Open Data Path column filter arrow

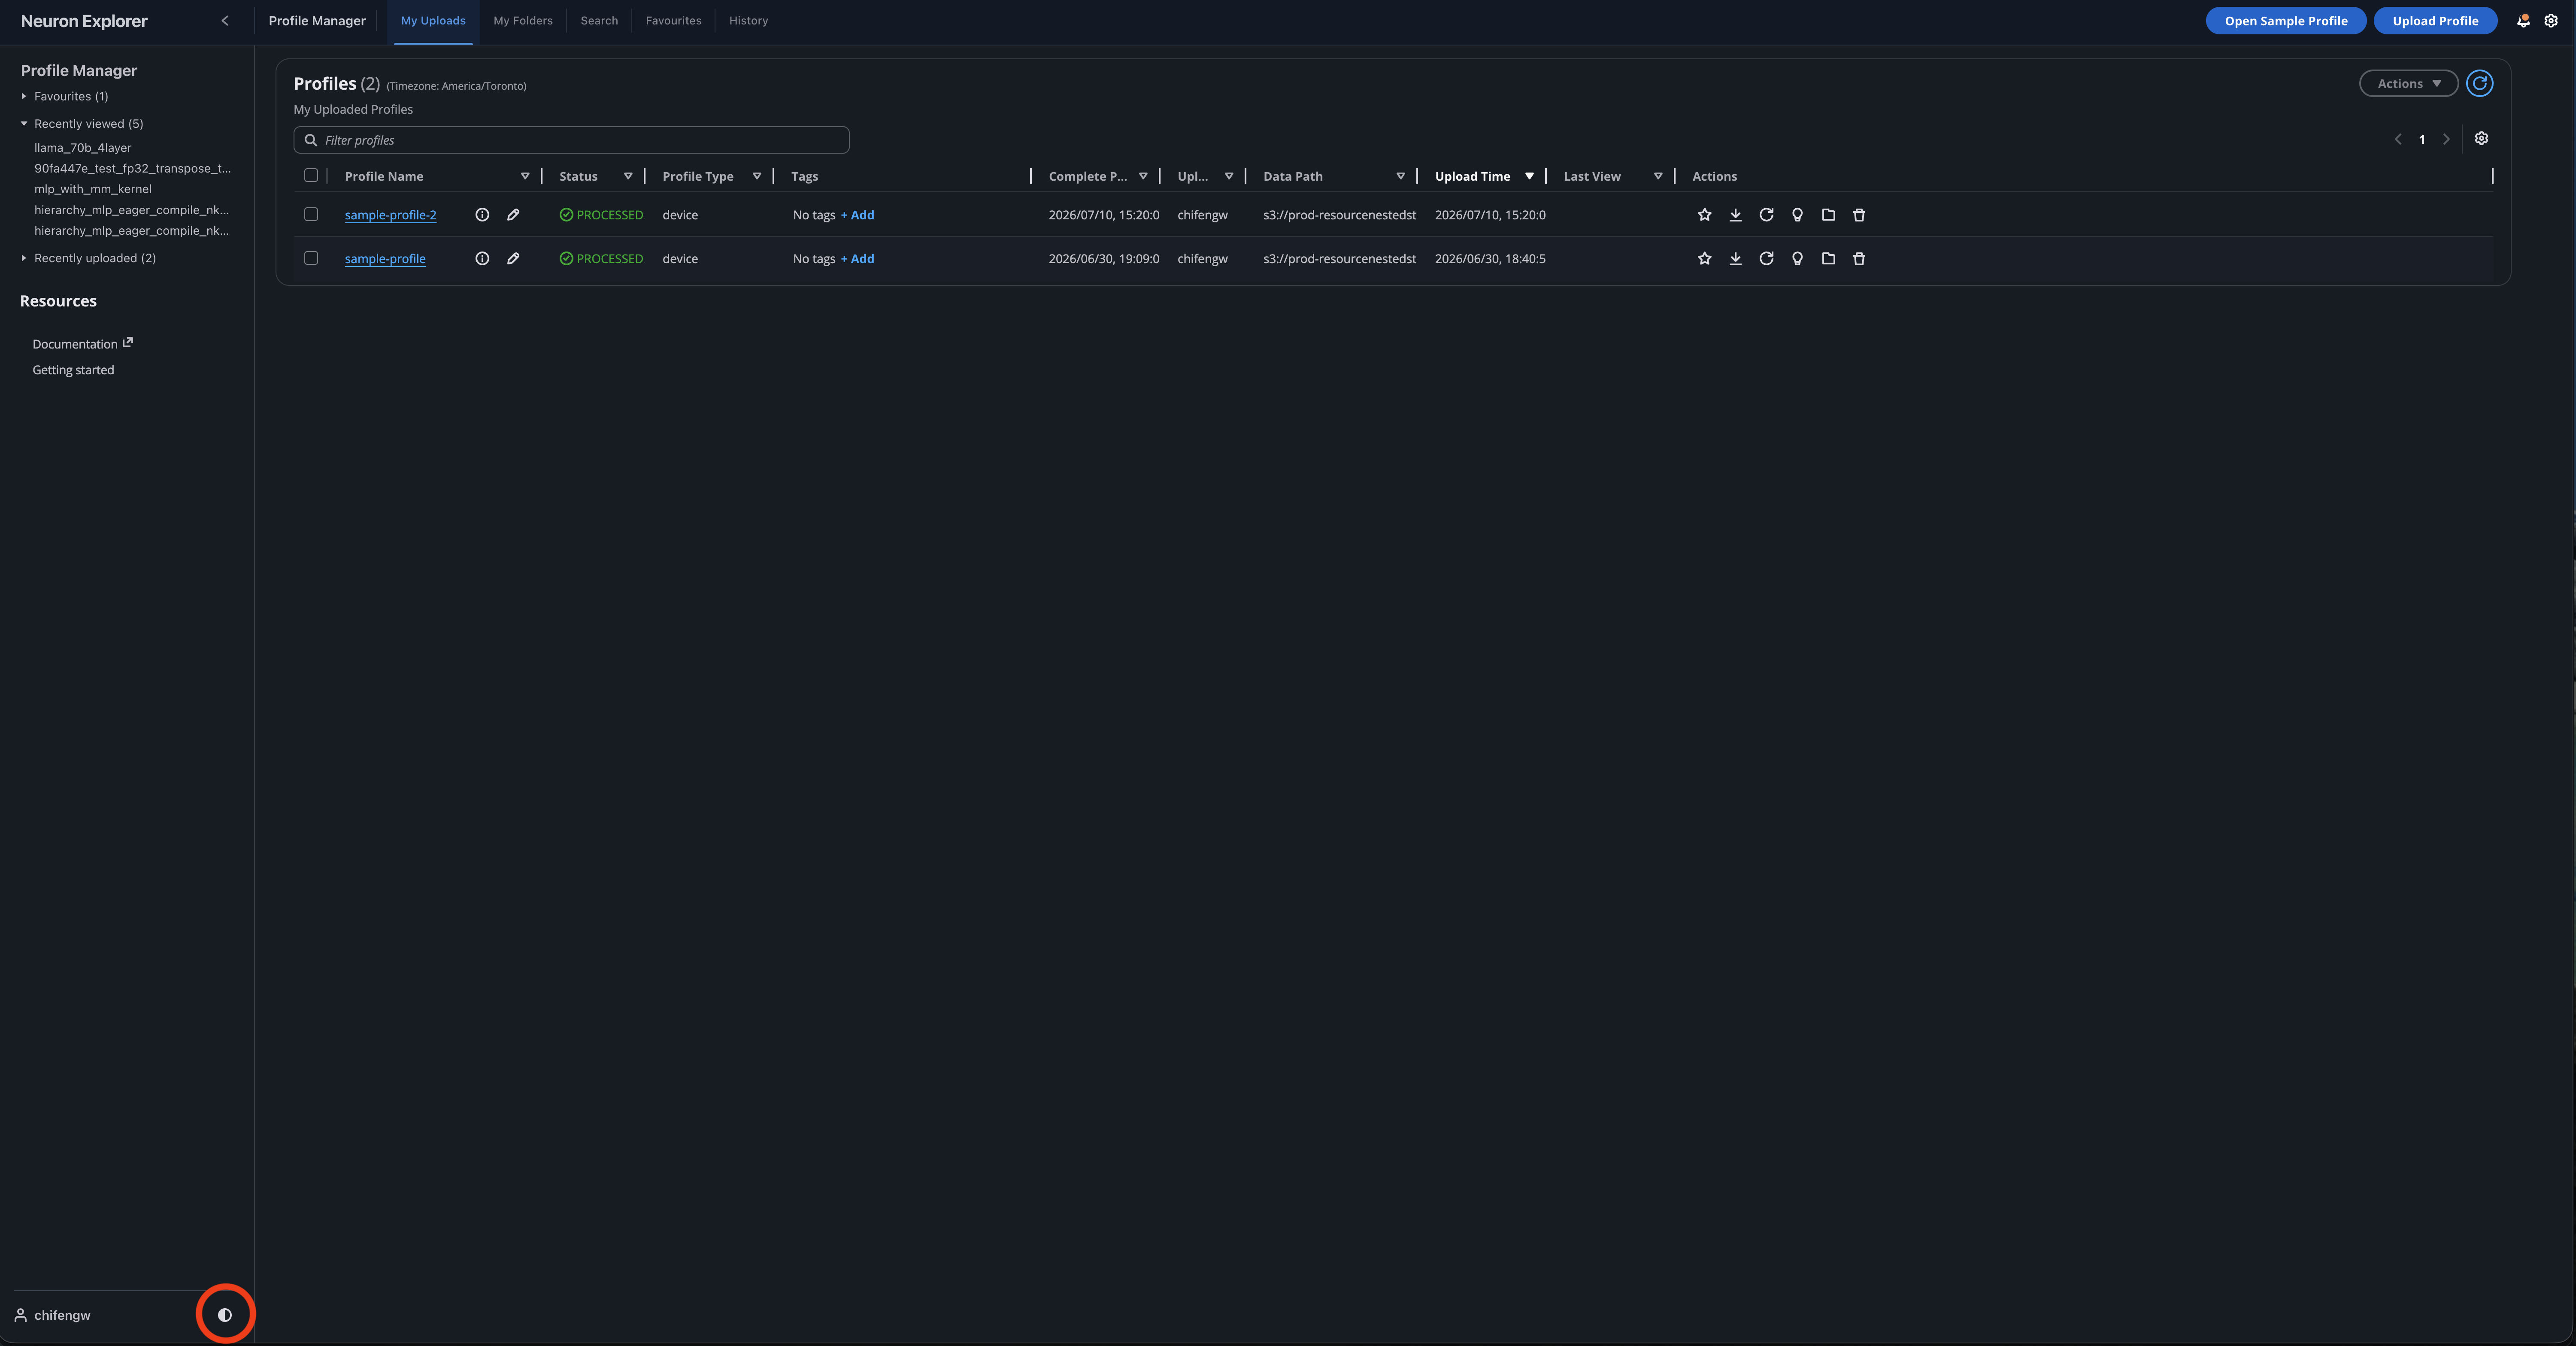1400,176
